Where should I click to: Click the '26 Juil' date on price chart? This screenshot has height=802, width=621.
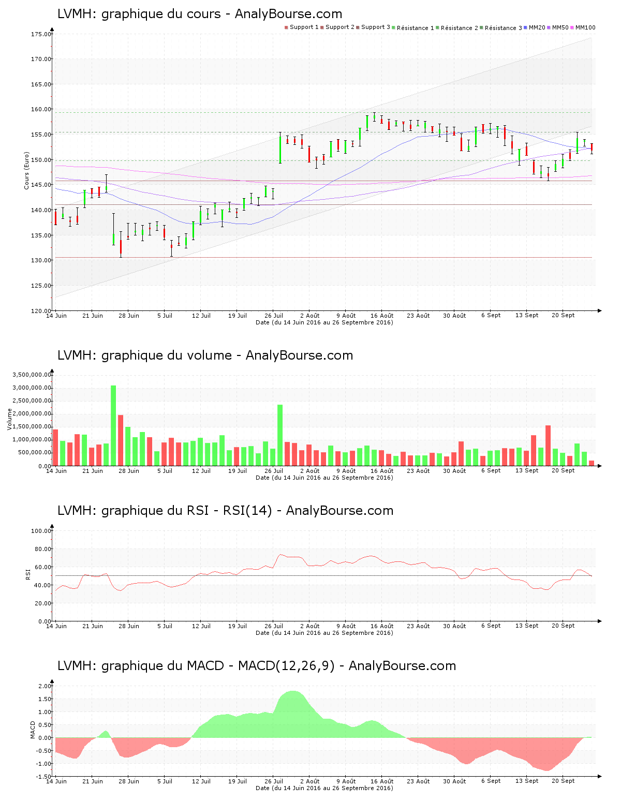274,316
